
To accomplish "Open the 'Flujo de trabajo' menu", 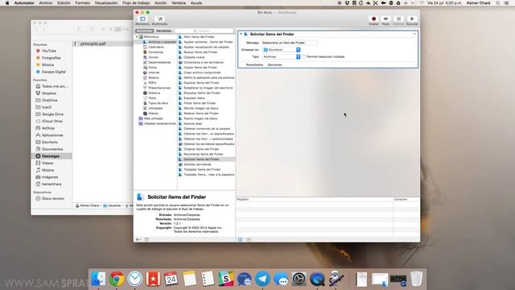I will [136, 3].
